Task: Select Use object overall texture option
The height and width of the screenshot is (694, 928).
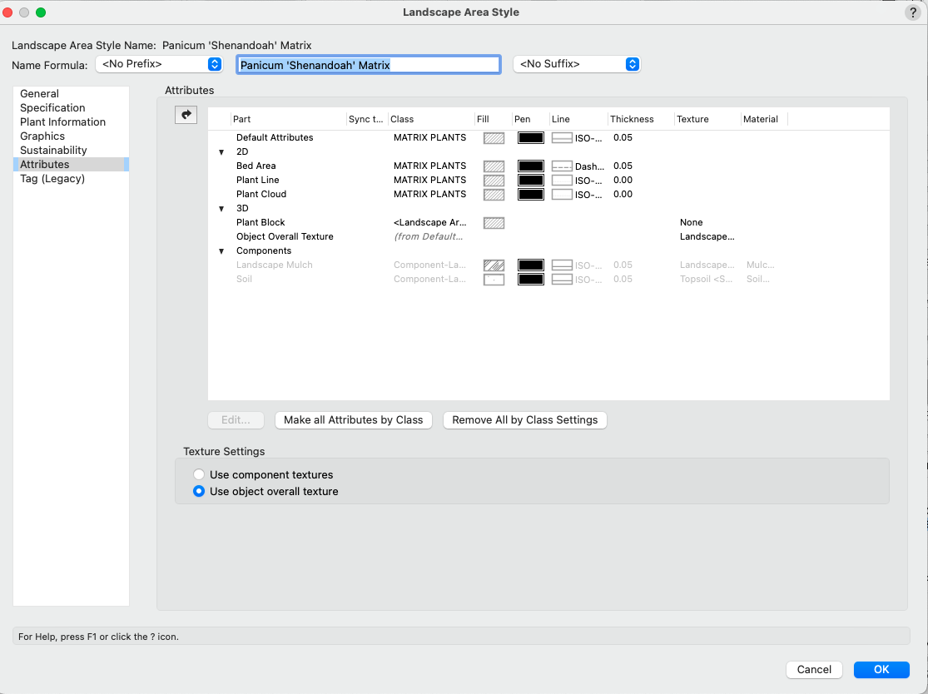Action: pyautogui.click(x=199, y=492)
